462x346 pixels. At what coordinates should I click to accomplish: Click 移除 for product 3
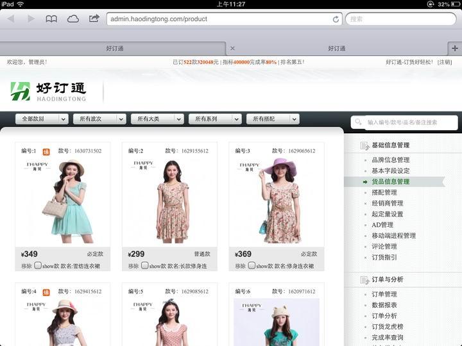pos(240,267)
